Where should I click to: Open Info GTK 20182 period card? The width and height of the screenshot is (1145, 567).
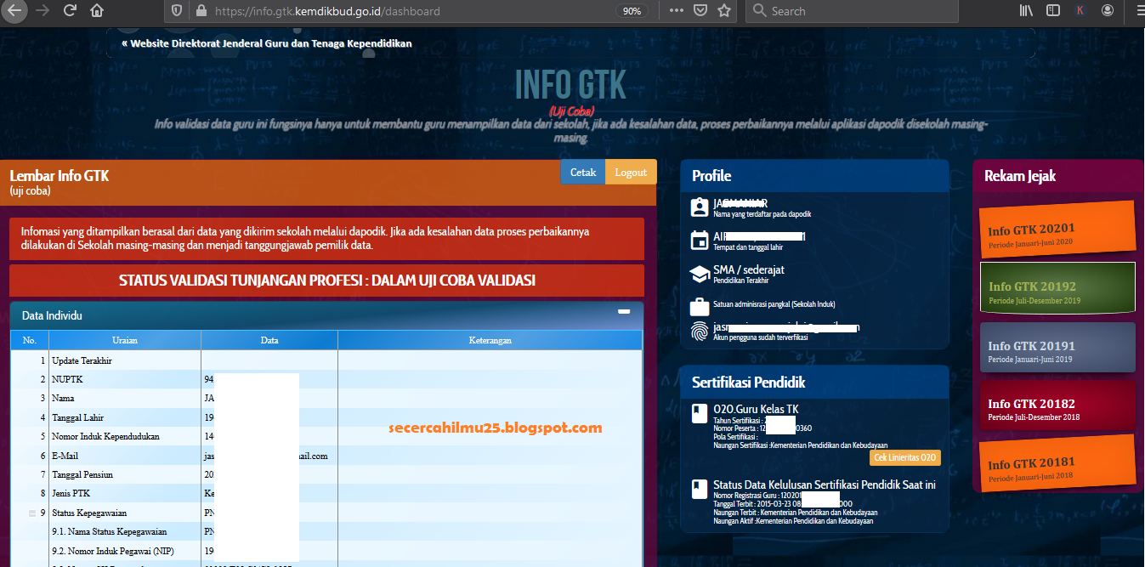1057,406
